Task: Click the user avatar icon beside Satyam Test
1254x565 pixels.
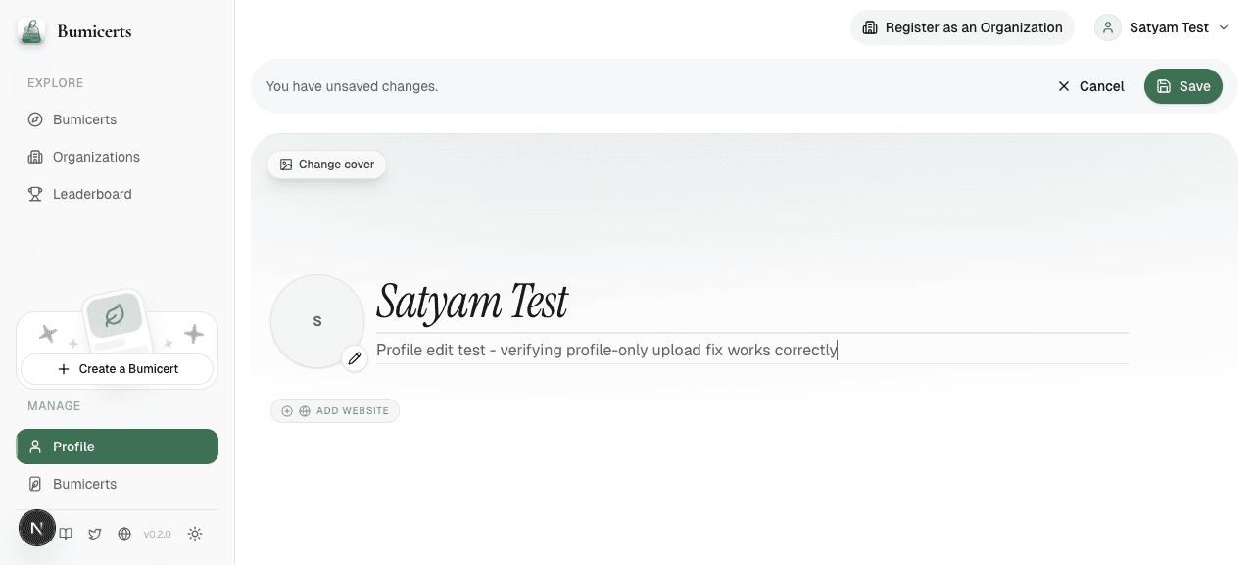Action: click(1108, 27)
